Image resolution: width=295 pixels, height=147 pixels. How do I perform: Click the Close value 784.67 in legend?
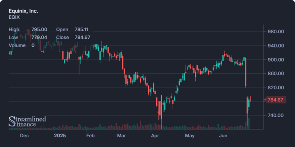pyautogui.click(x=83, y=37)
